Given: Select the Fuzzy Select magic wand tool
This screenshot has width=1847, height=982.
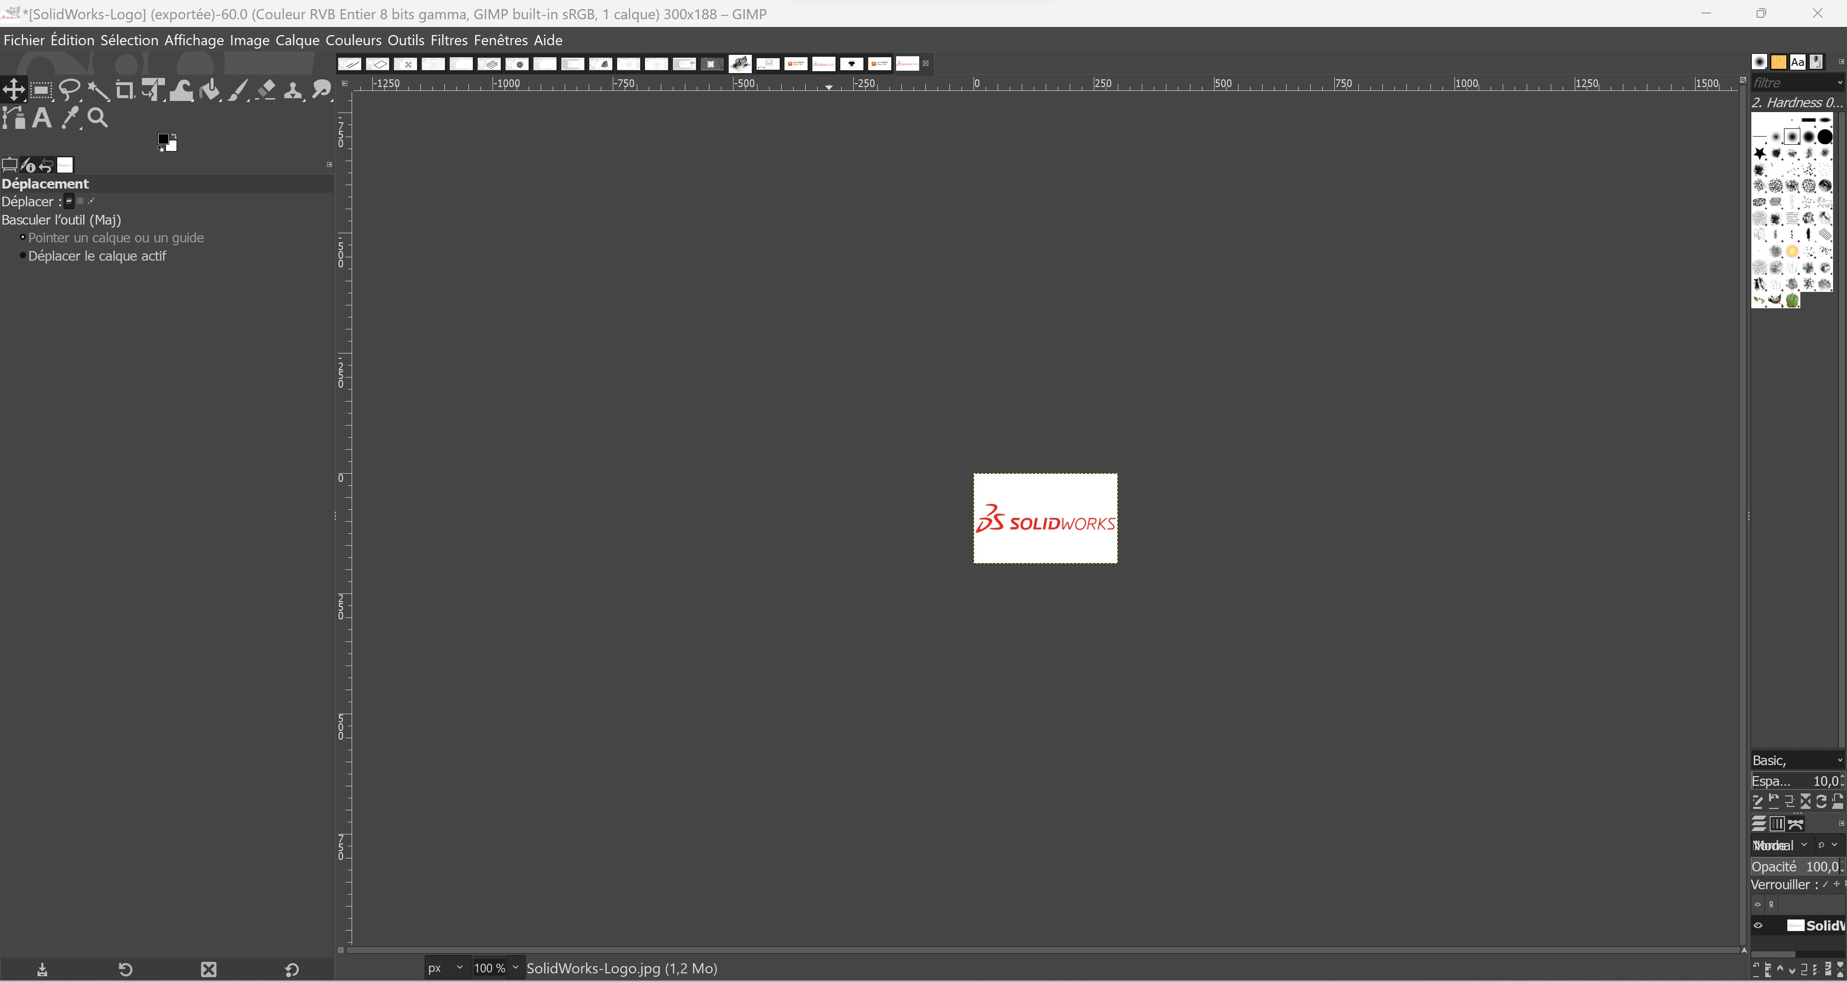Looking at the screenshot, I should pos(98,90).
